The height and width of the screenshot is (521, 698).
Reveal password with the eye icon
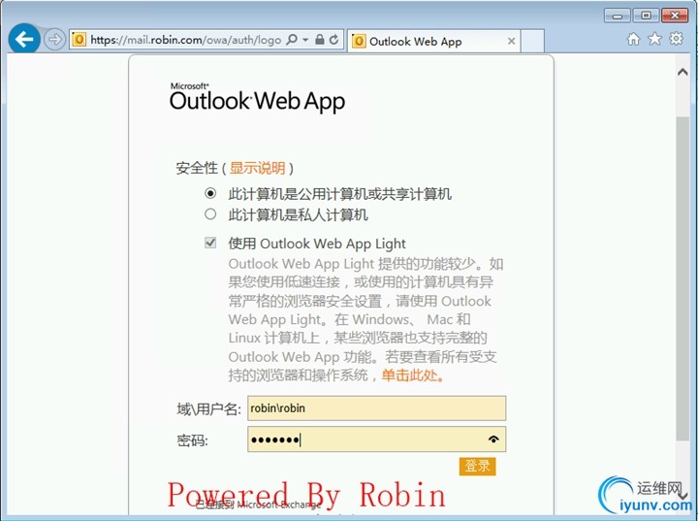coord(493,440)
